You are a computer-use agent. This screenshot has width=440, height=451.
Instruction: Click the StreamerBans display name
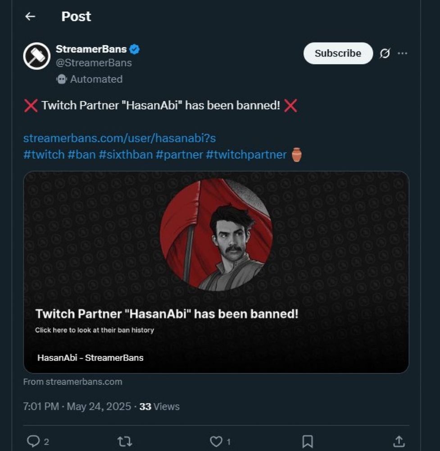[x=91, y=49]
